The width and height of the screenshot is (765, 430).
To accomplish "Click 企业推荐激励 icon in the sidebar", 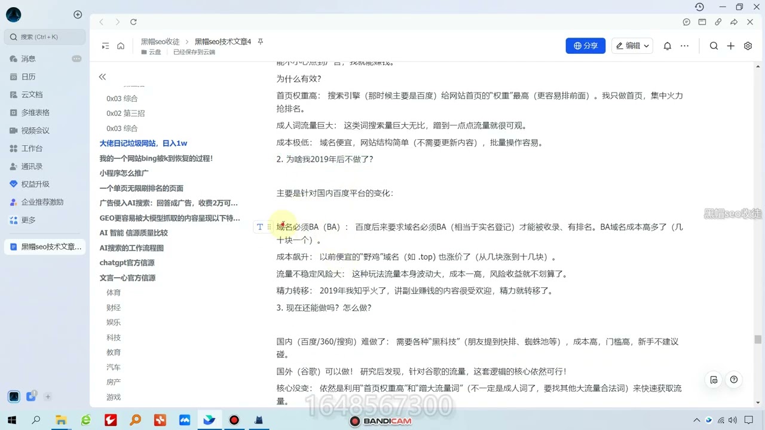I will (14, 202).
